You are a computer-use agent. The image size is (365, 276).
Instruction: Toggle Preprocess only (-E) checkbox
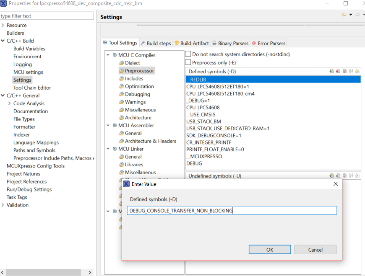coord(188,62)
